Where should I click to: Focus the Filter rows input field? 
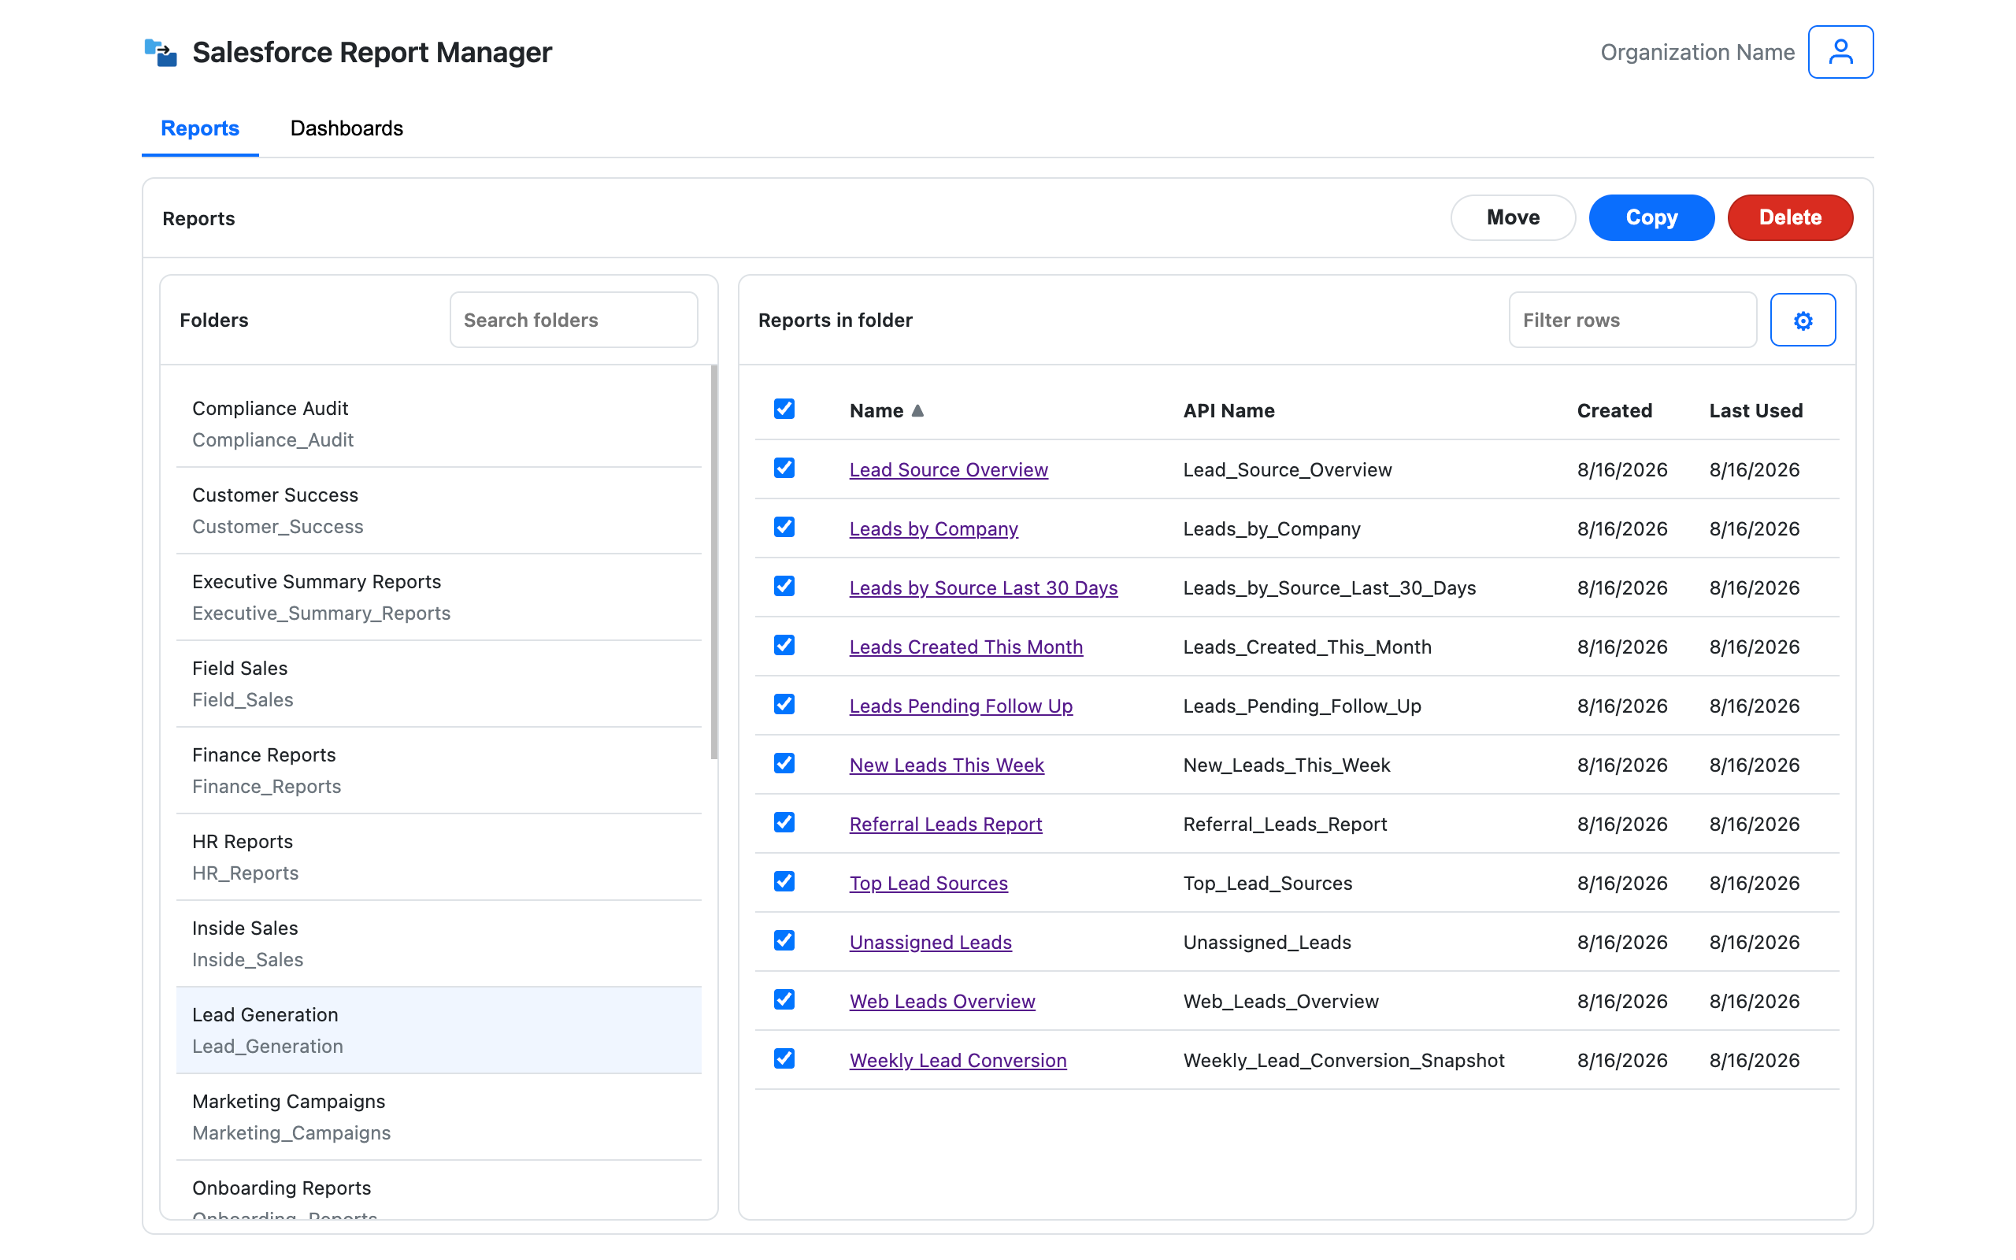(1632, 320)
